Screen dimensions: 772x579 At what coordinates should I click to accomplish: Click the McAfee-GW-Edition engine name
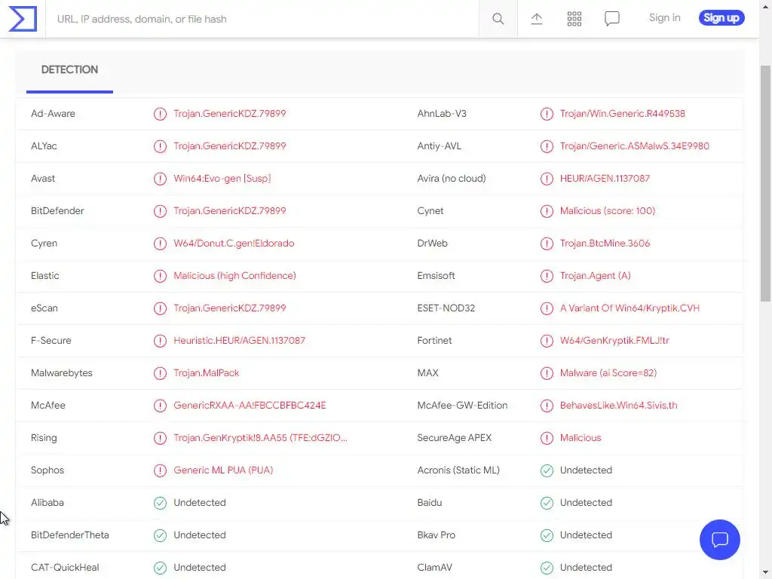click(x=462, y=405)
